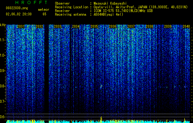Click the 2032 time marker
This screenshot has height=123, width=193.
point(39,26)
